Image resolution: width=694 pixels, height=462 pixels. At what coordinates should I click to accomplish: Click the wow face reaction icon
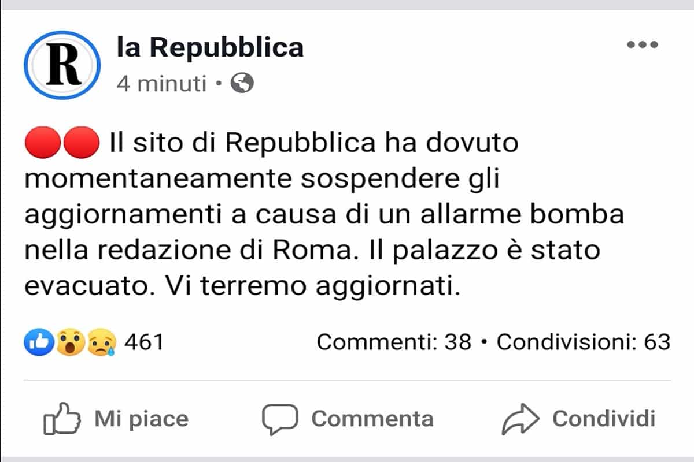(x=70, y=342)
